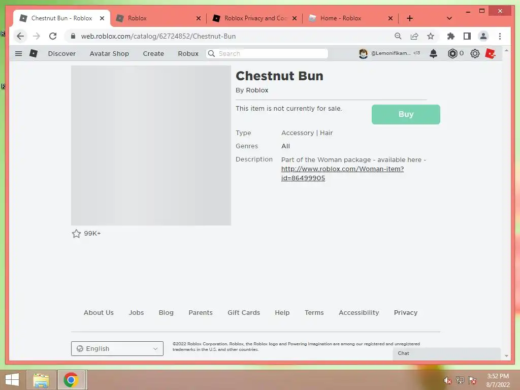Close the Home - Roblox tab
This screenshot has width=520, height=390.
click(391, 18)
